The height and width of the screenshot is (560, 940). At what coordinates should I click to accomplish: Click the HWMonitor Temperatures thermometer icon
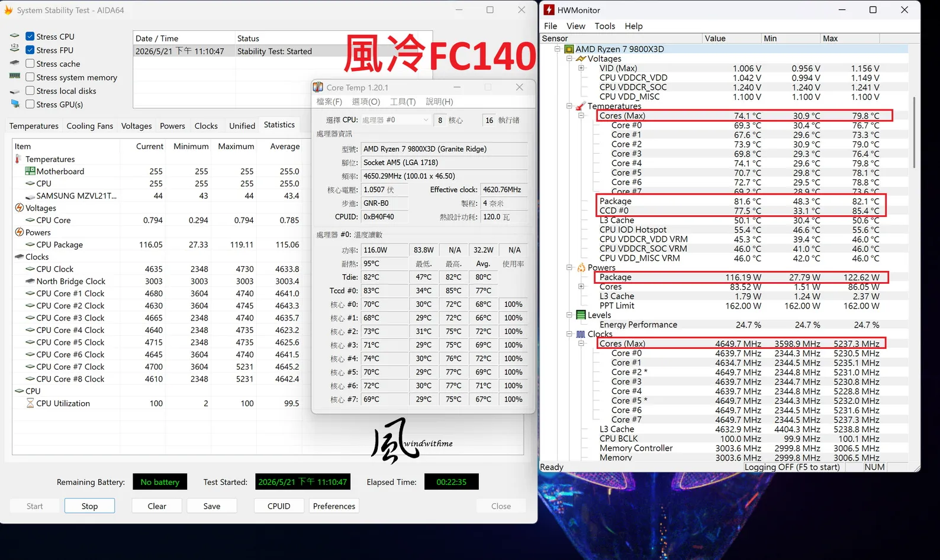581,106
